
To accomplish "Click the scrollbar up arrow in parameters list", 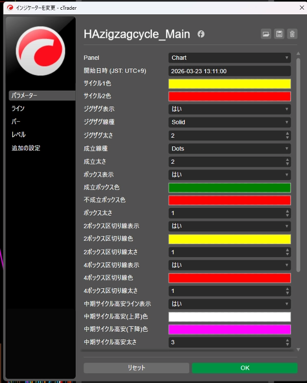I will click(x=298, y=53).
